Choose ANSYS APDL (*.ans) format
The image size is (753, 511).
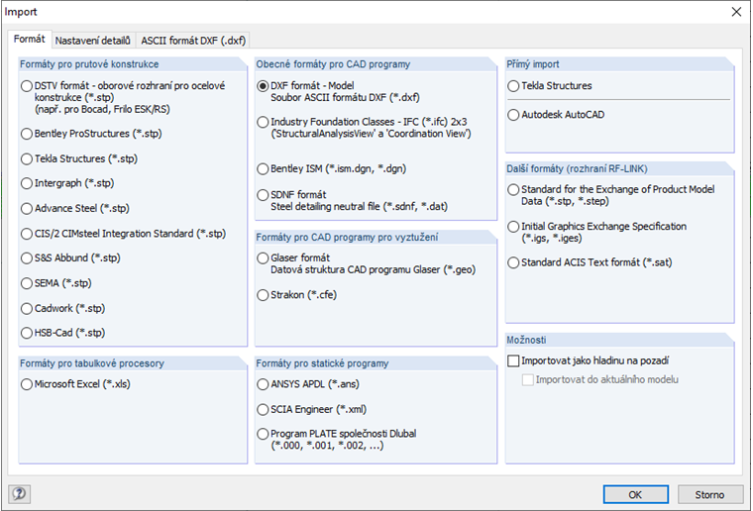(263, 383)
